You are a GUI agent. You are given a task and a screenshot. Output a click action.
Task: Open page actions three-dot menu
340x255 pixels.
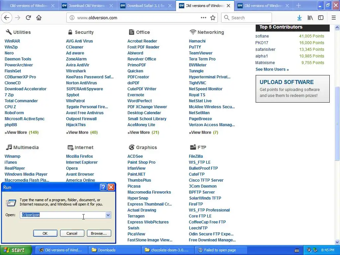pos(204,18)
